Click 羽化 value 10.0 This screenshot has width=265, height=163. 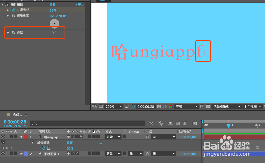click(x=53, y=33)
